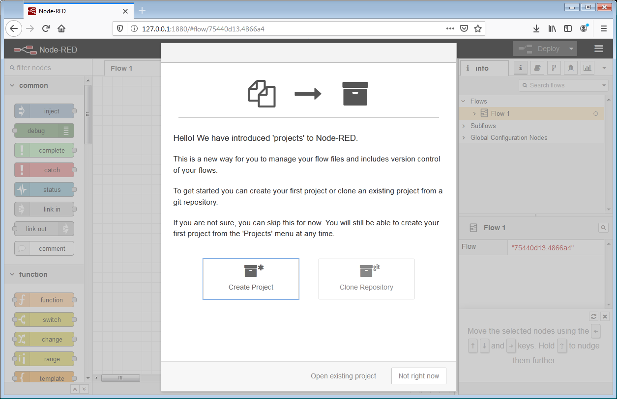Click the workspace horizontal scrollbar thumb
The height and width of the screenshot is (399, 617).
[x=120, y=378]
